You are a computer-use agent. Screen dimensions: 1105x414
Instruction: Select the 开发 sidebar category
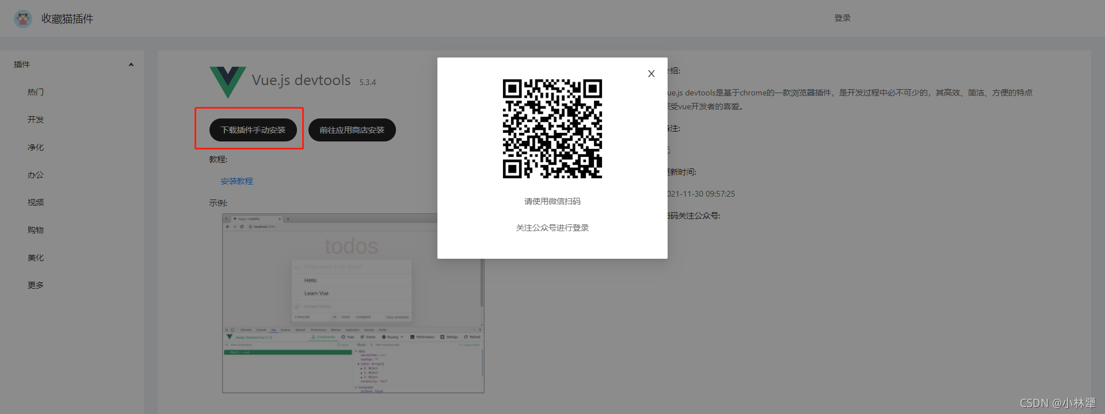(x=36, y=120)
